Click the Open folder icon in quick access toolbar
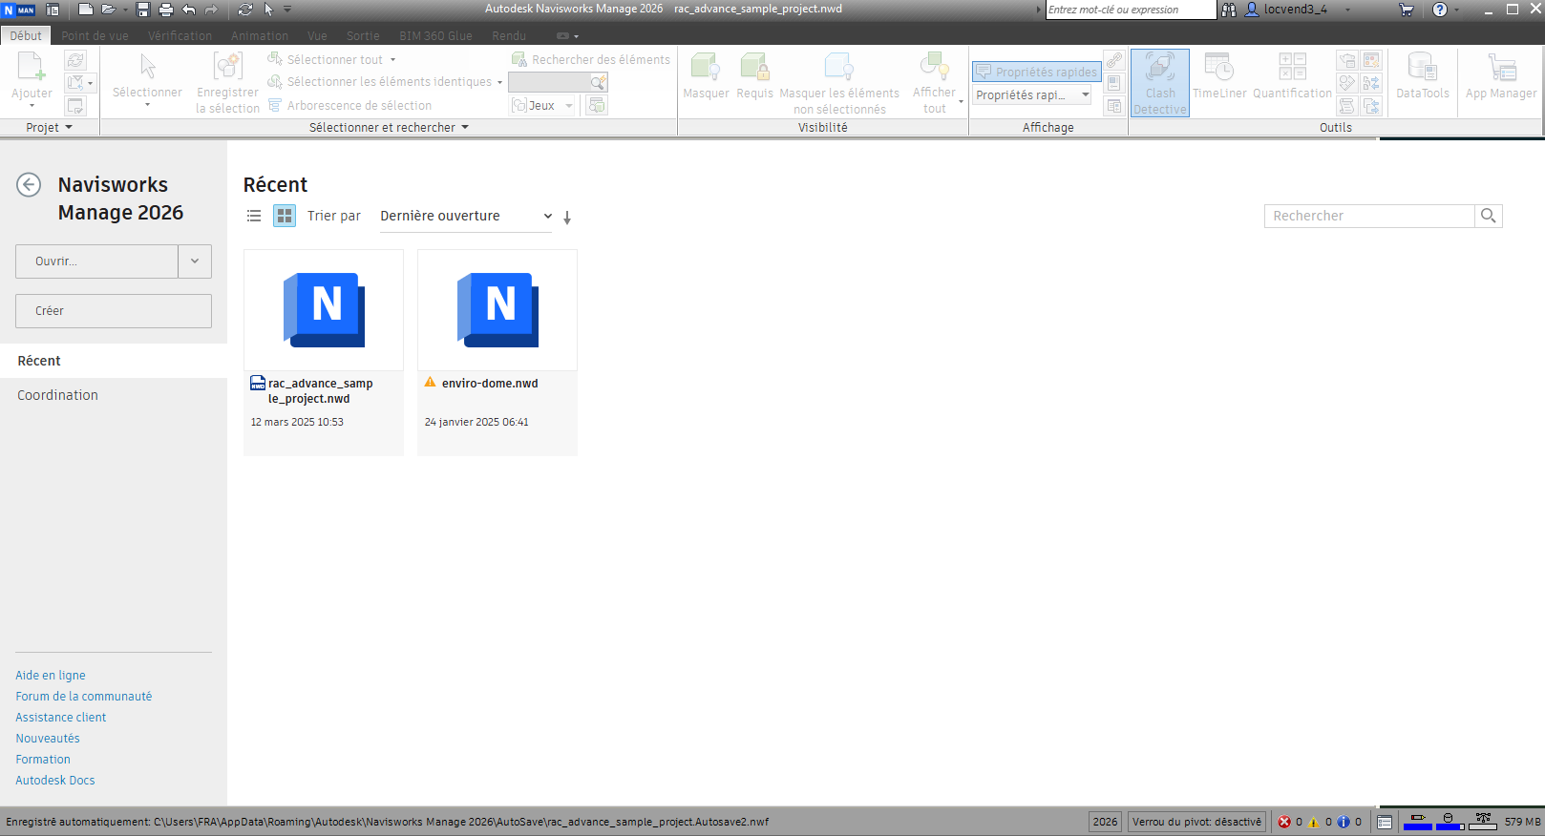 click(x=109, y=10)
